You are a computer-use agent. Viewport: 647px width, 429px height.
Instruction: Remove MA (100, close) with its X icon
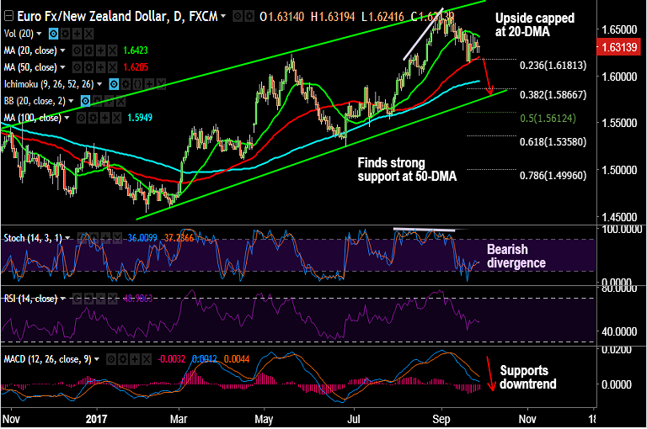point(117,119)
